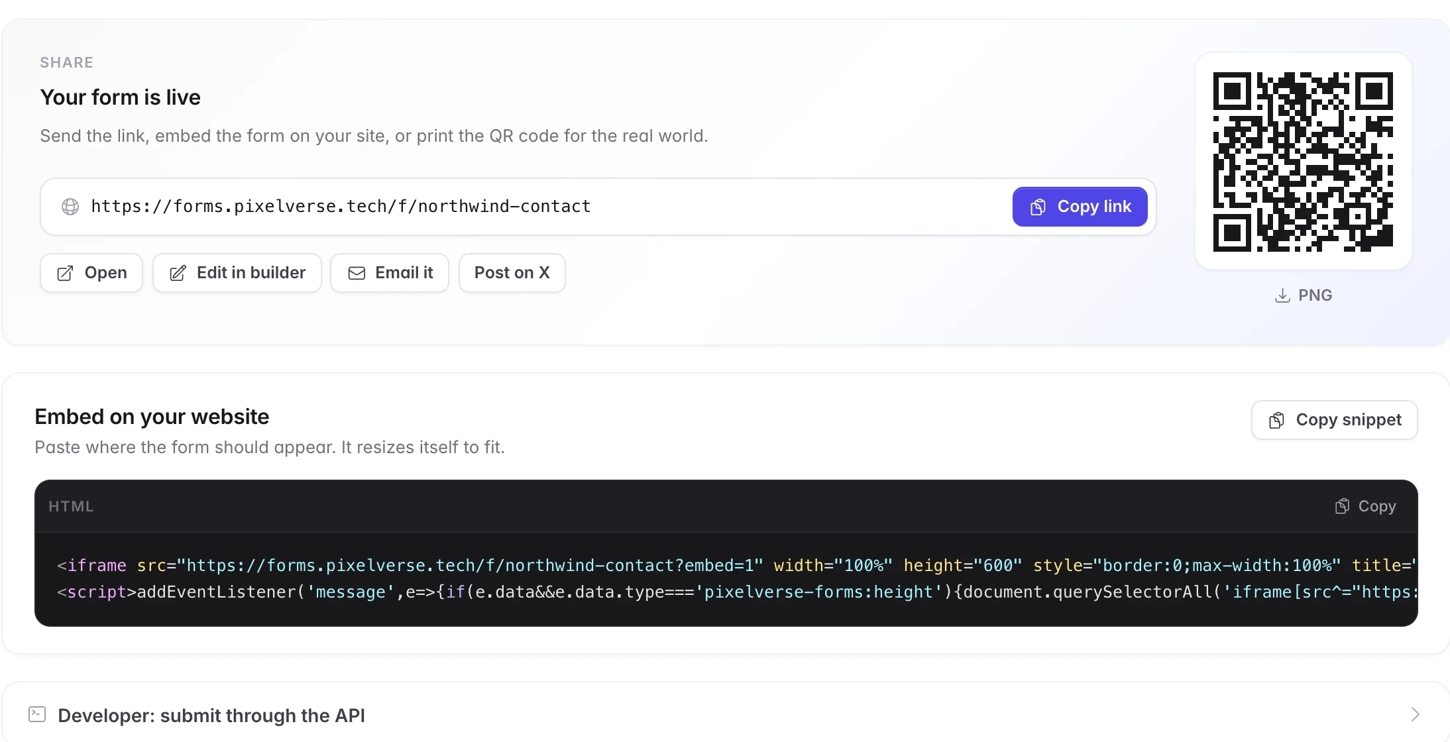Click the globe icon beside the form URL

click(70, 207)
